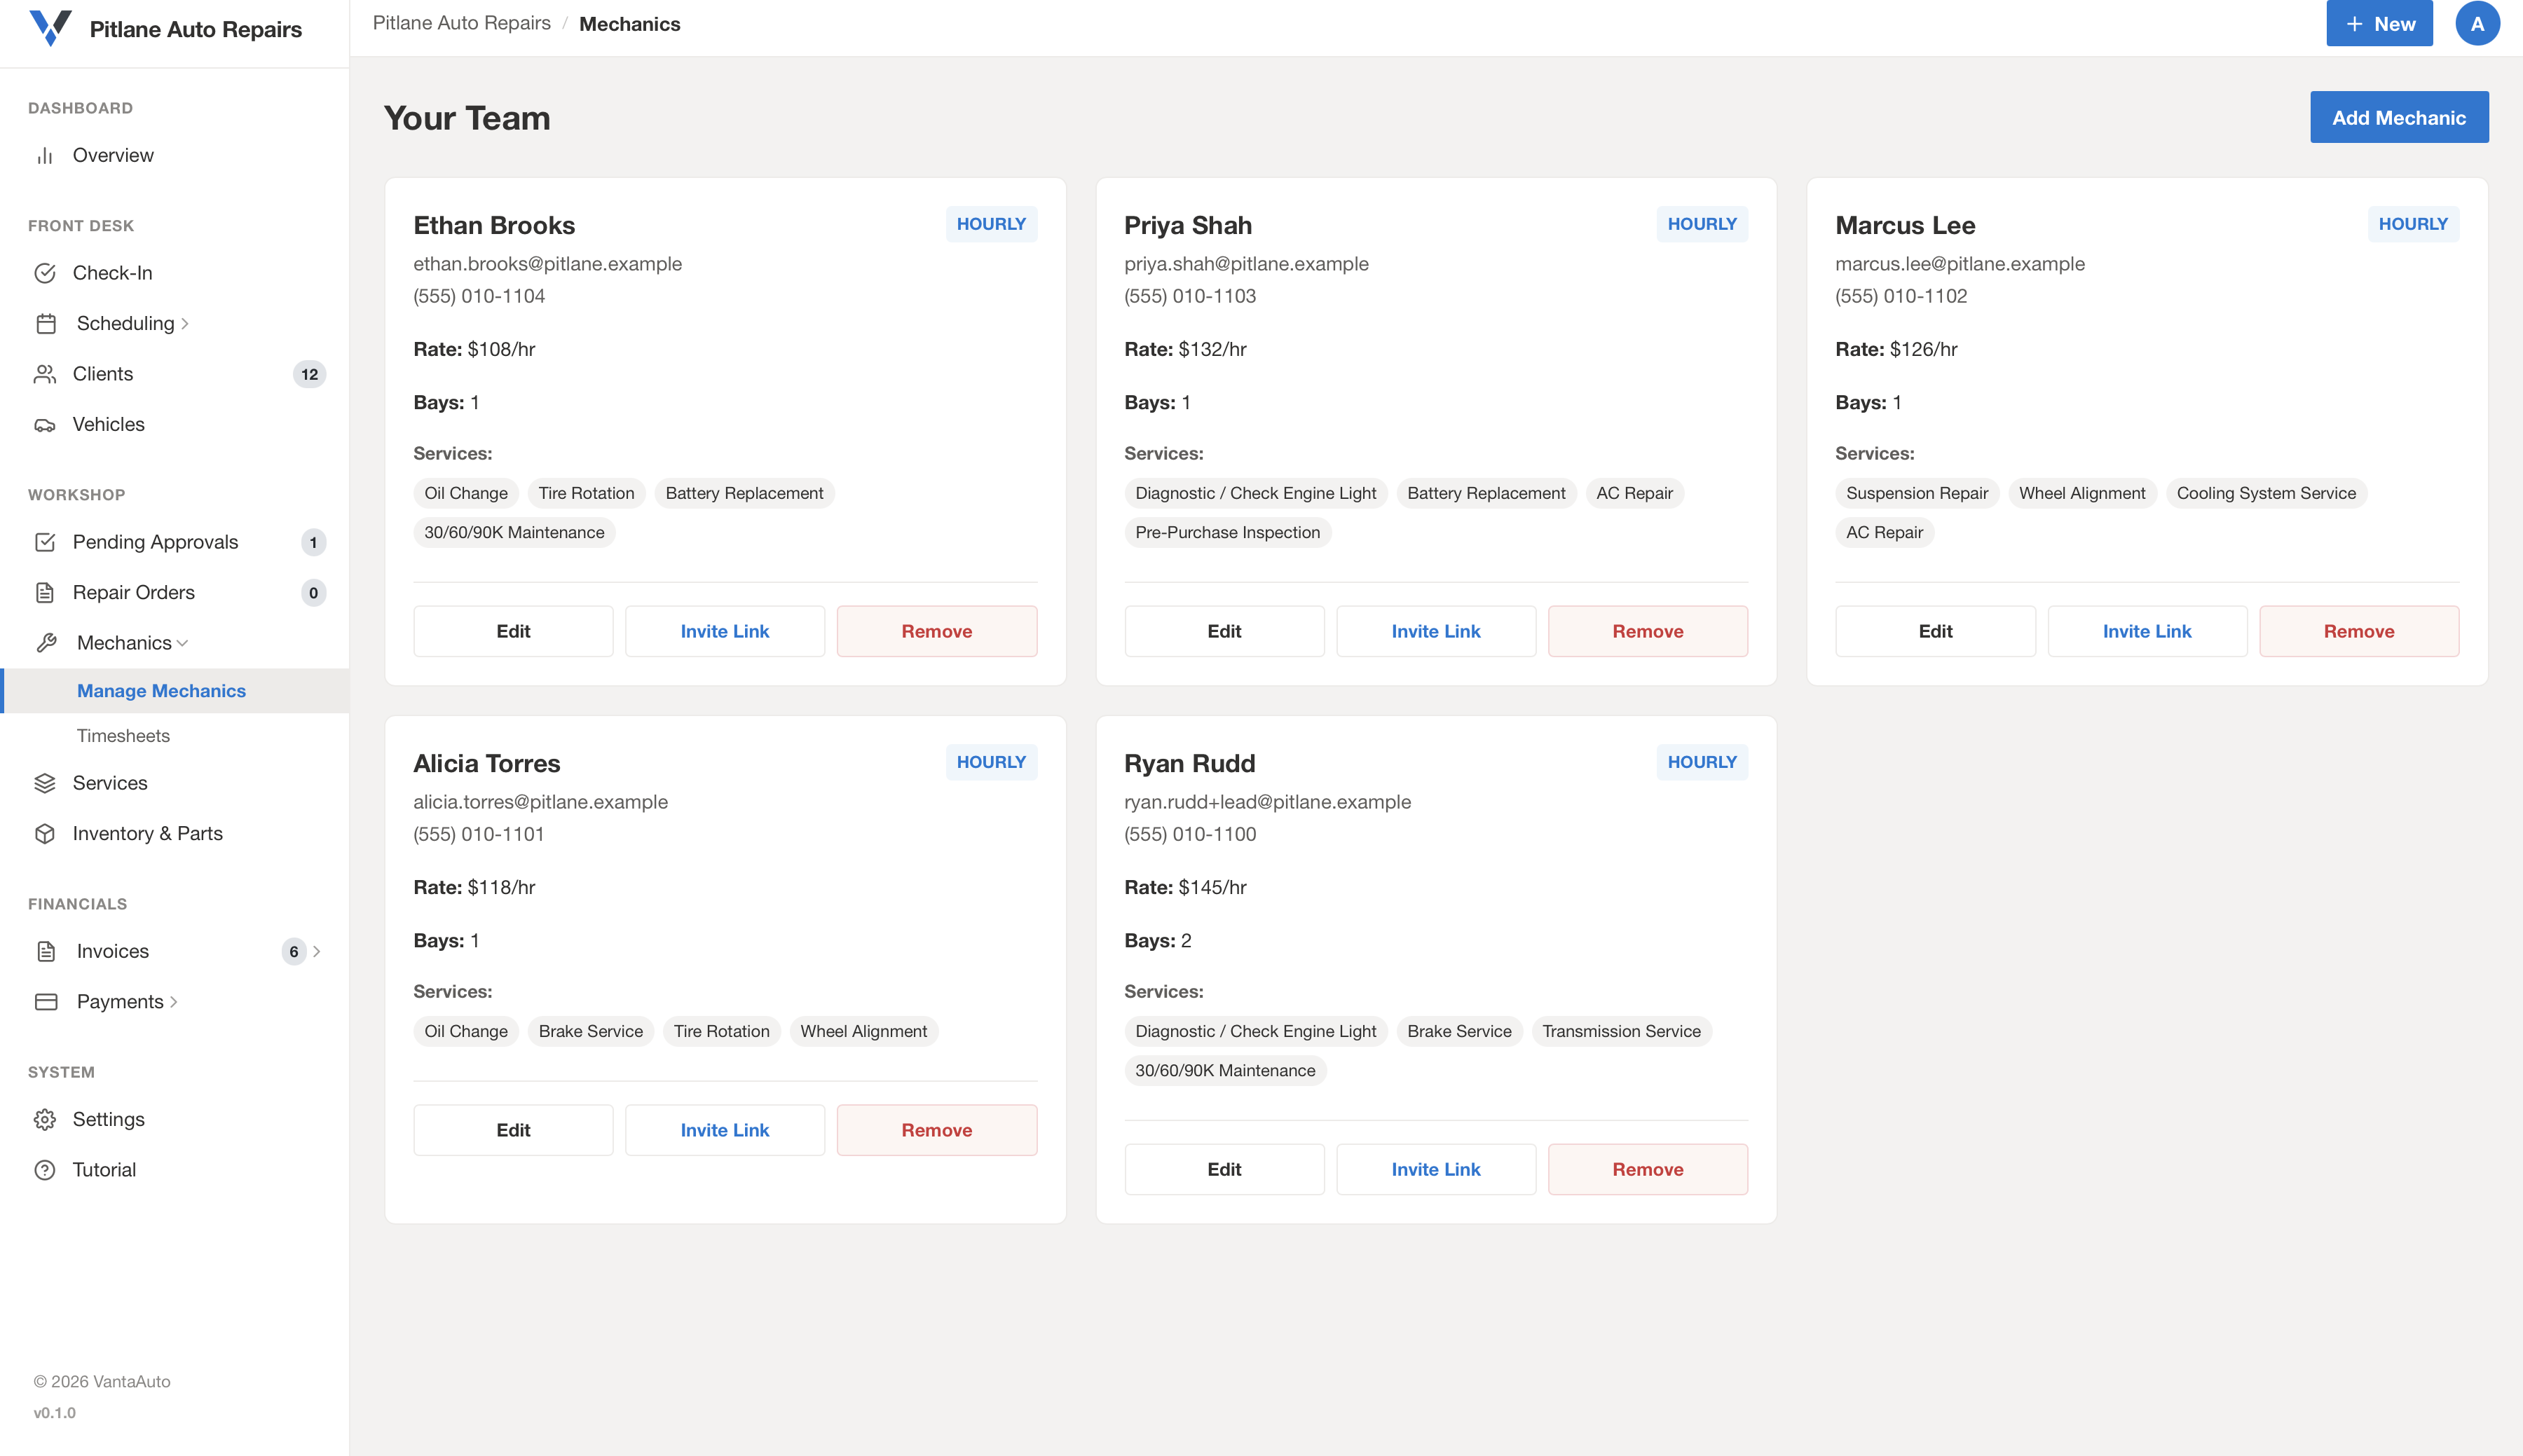Click the Scheduling calendar icon
2523x1456 pixels.
46,324
